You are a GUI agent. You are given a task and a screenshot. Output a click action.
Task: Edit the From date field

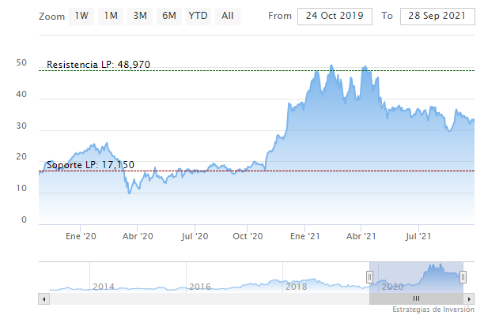click(x=335, y=16)
